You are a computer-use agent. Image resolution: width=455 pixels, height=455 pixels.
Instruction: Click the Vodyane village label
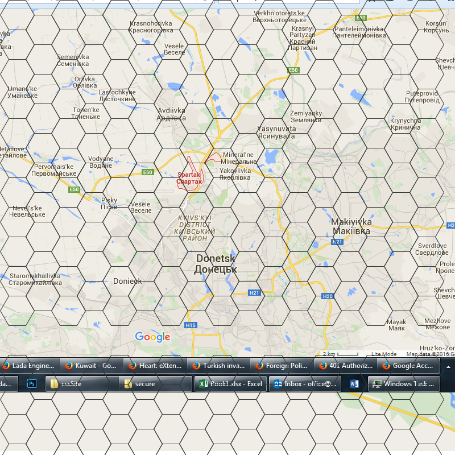pos(101,162)
